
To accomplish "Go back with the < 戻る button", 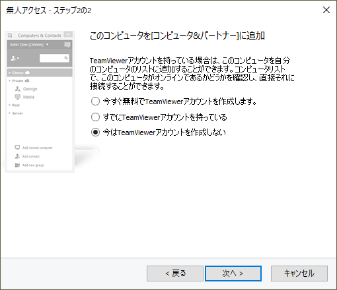I will pos(175,274).
